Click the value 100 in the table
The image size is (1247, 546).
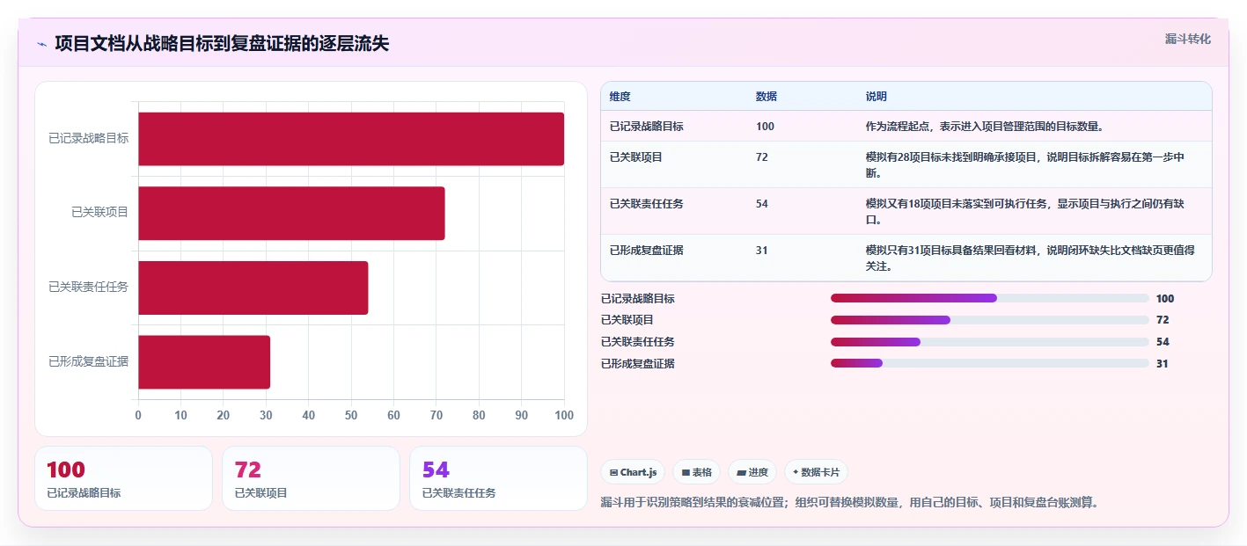tap(765, 127)
